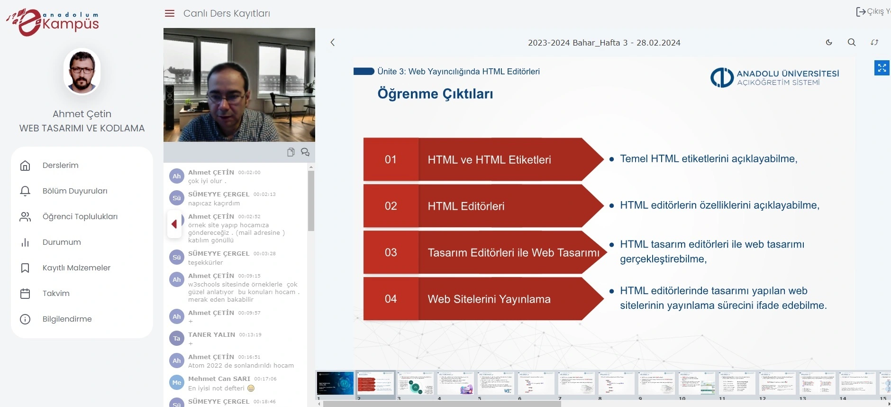Image resolution: width=891 pixels, height=407 pixels.
Task: Click 'Tasarım Editörleri ile Web Tasarımı' on slide
Action: 513,253
